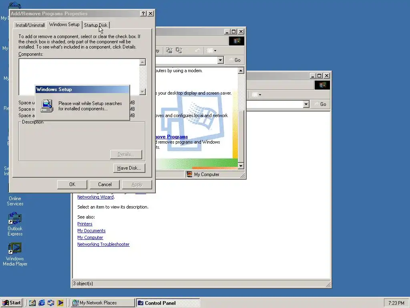The image size is (410, 308).
Task: Click the taskbar clock showing 7:23 PM
Action: (396, 303)
